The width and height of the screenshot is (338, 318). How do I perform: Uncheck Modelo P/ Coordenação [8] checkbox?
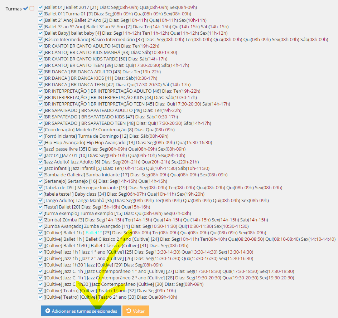tap(40, 130)
